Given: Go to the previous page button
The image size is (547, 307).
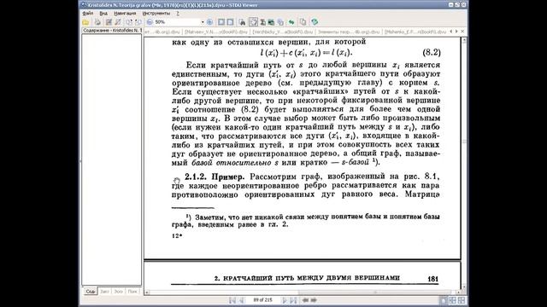Looking at the screenshot, I should pyautogui.click(x=241, y=300).
